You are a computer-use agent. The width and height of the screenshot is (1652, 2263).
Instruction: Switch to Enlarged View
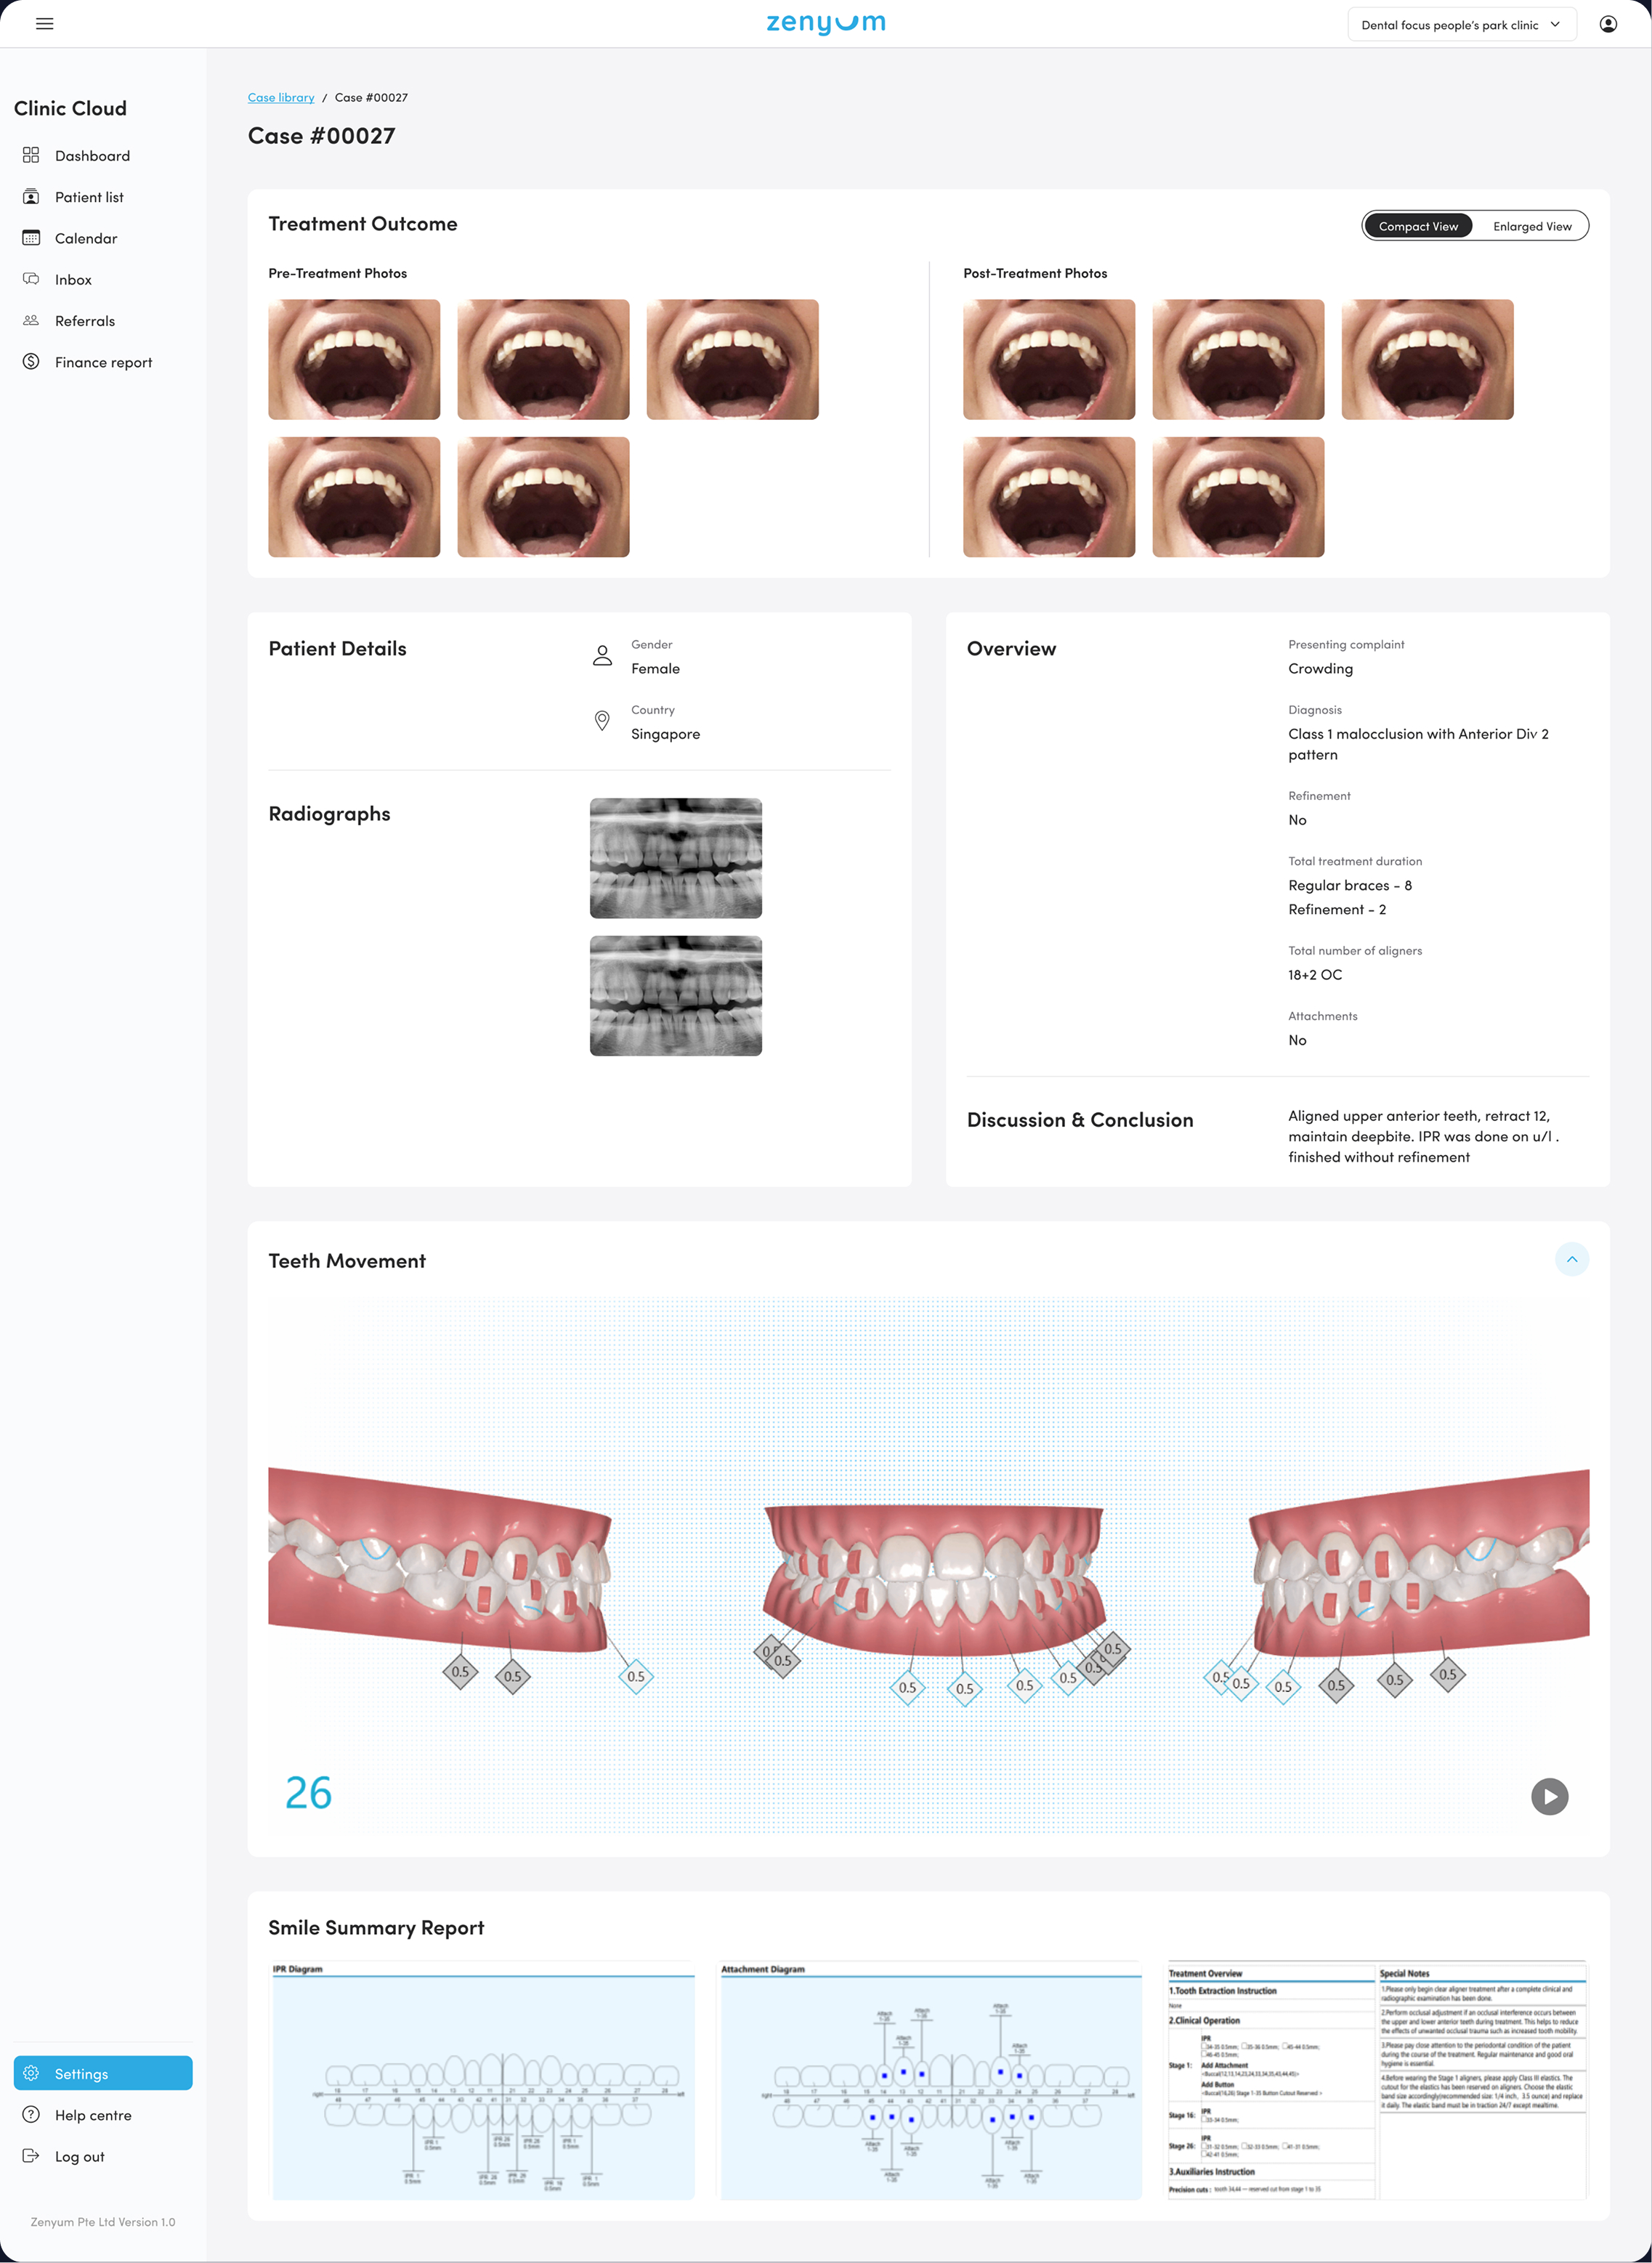click(x=1532, y=226)
